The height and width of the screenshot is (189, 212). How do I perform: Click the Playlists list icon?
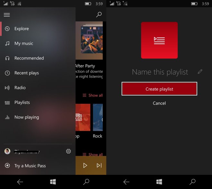pos(7,103)
